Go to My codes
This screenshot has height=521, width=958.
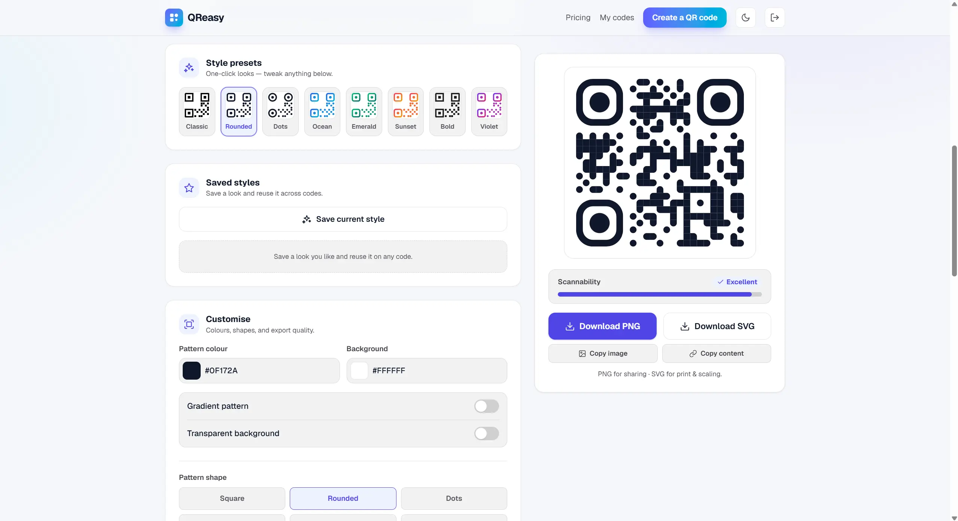pos(617,18)
